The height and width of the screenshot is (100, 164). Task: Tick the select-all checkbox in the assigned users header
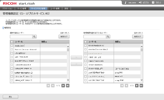pyautogui.click(x=85, y=42)
